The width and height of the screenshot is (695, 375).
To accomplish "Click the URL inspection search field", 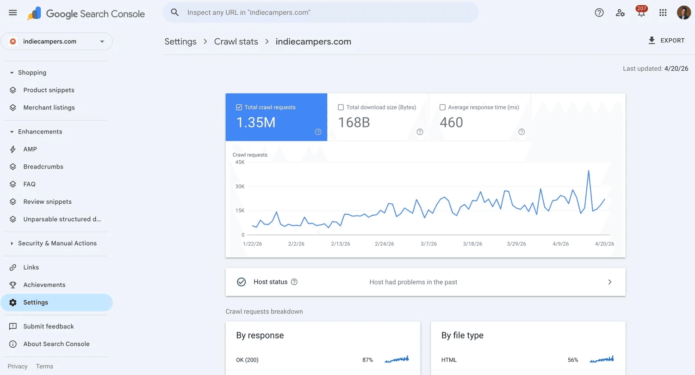I will coord(320,12).
